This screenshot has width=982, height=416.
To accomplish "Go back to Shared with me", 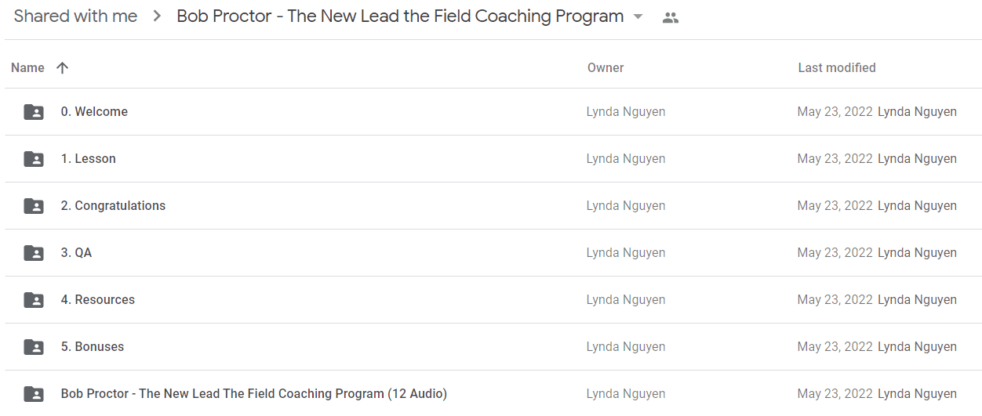I will pyautogui.click(x=75, y=16).
